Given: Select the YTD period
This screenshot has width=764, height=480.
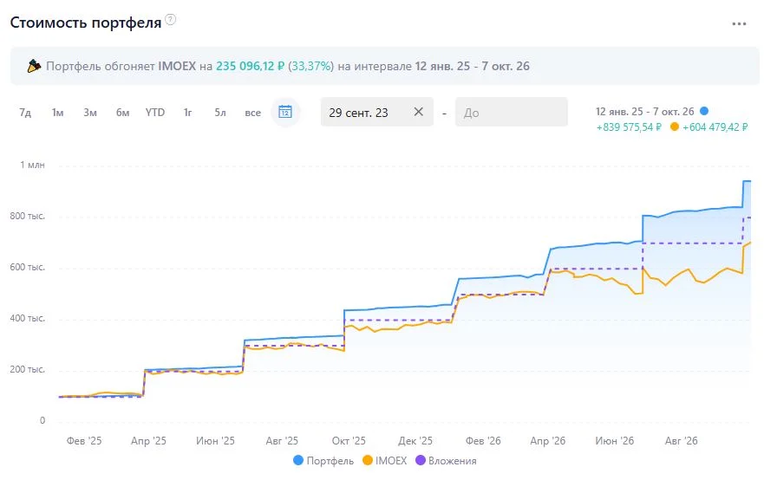Looking at the screenshot, I should (155, 113).
